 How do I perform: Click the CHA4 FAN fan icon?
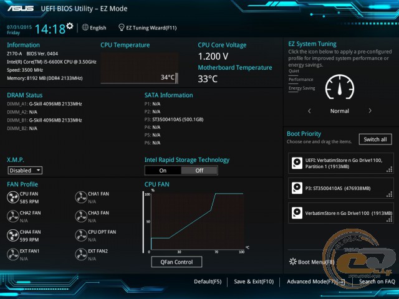pyautogui.click(x=12, y=235)
